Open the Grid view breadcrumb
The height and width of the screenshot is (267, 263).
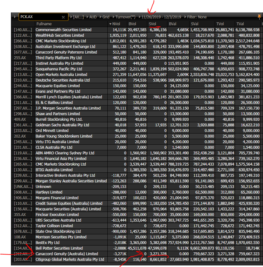click(106, 17)
